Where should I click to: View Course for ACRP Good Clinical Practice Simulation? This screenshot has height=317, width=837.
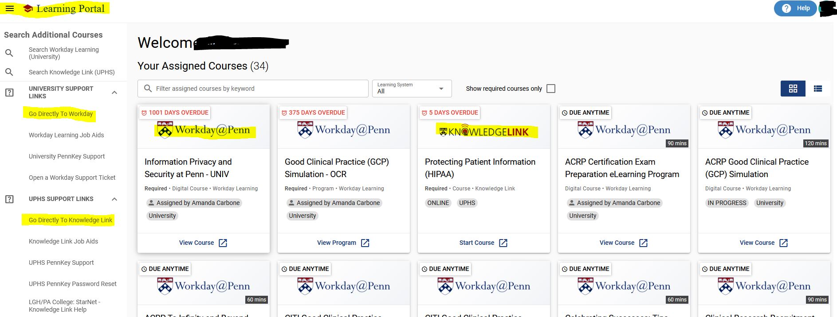click(757, 243)
